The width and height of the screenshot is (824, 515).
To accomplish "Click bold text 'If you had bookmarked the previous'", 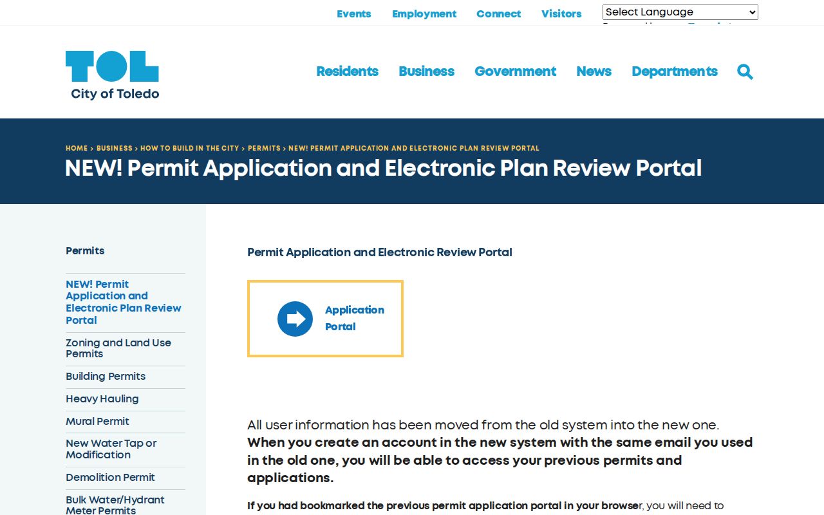I will point(443,506).
